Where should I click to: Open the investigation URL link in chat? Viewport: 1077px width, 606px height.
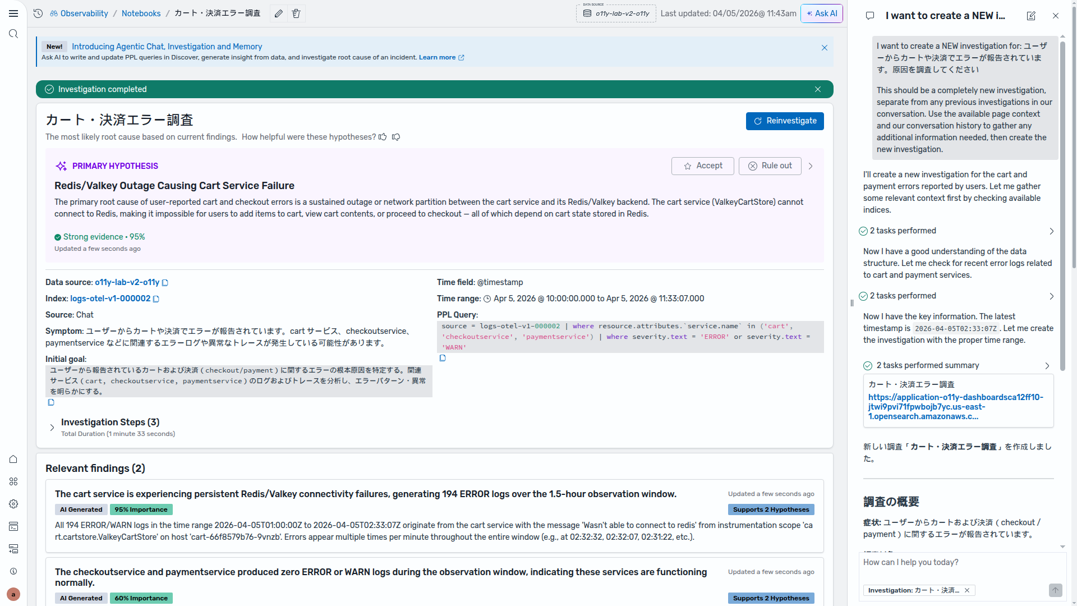(x=956, y=407)
